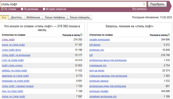The height and width of the screenshot is (99, 173).
Task: Open the 'интерьер дизайн' link
Action: (99, 91)
